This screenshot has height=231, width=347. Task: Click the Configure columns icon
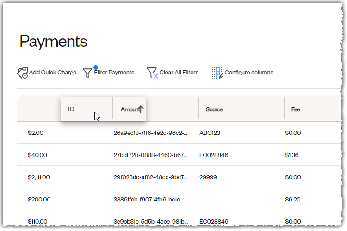(x=218, y=73)
